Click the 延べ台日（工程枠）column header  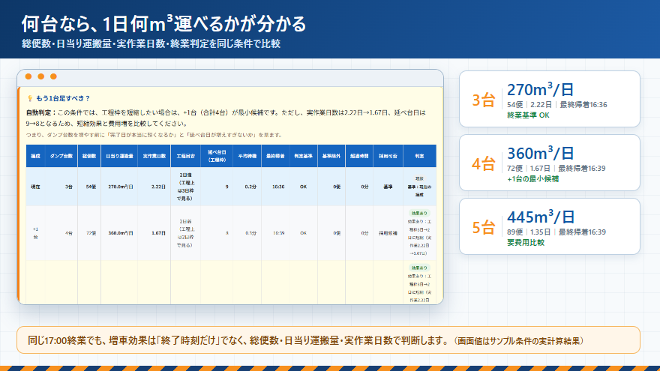[x=217, y=156]
